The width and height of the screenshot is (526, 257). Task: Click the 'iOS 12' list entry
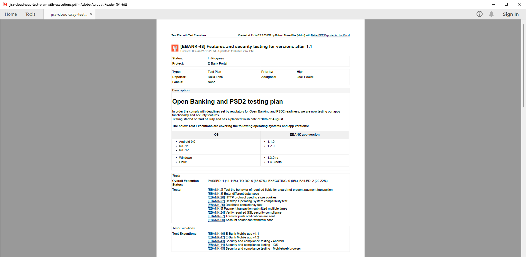(184, 150)
